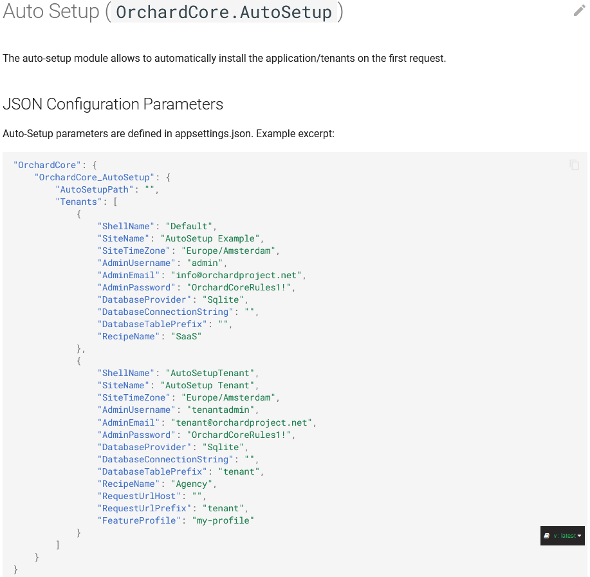Viewport: 590px width, 577px height.
Task: Click the sentence starting 'The auto-setup module allows'
Action: pyautogui.click(x=225, y=59)
